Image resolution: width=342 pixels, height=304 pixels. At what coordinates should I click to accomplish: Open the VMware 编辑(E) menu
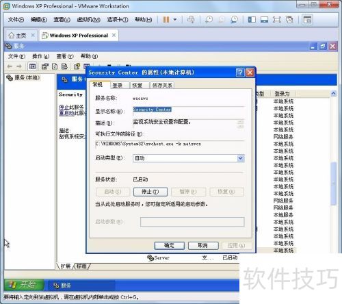[39, 20]
